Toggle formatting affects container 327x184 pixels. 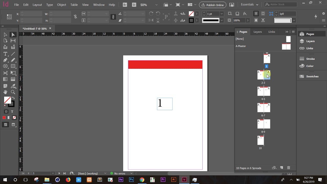click(x=6, y=112)
